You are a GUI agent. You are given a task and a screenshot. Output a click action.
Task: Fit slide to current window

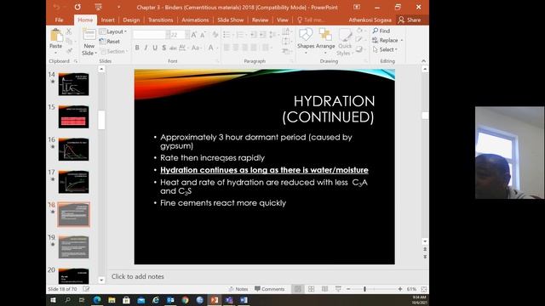tap(424, 289)
